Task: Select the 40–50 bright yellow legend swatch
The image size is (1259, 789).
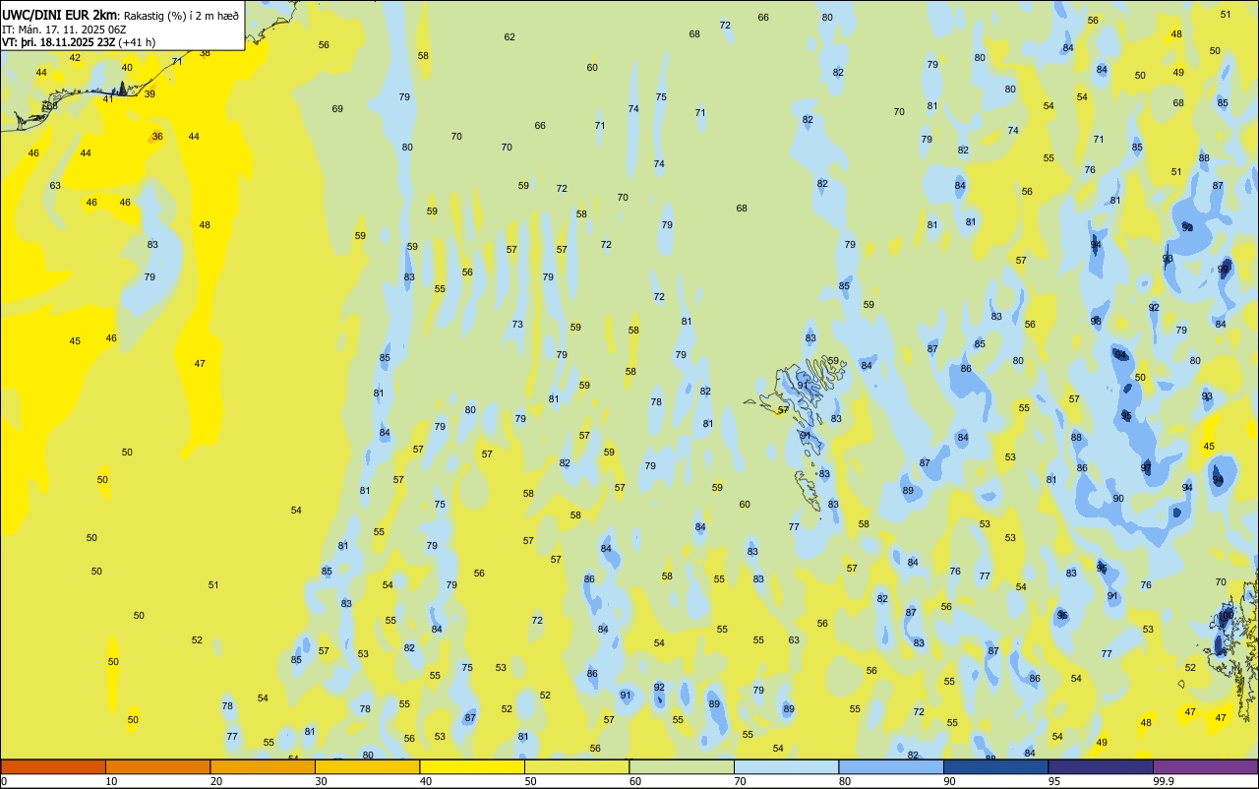Action: click(472, 766)
